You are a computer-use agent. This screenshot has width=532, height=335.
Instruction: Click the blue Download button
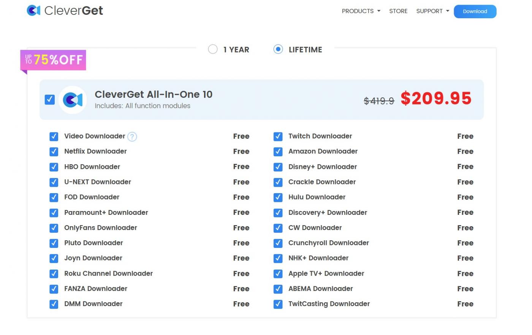(475, 11)
